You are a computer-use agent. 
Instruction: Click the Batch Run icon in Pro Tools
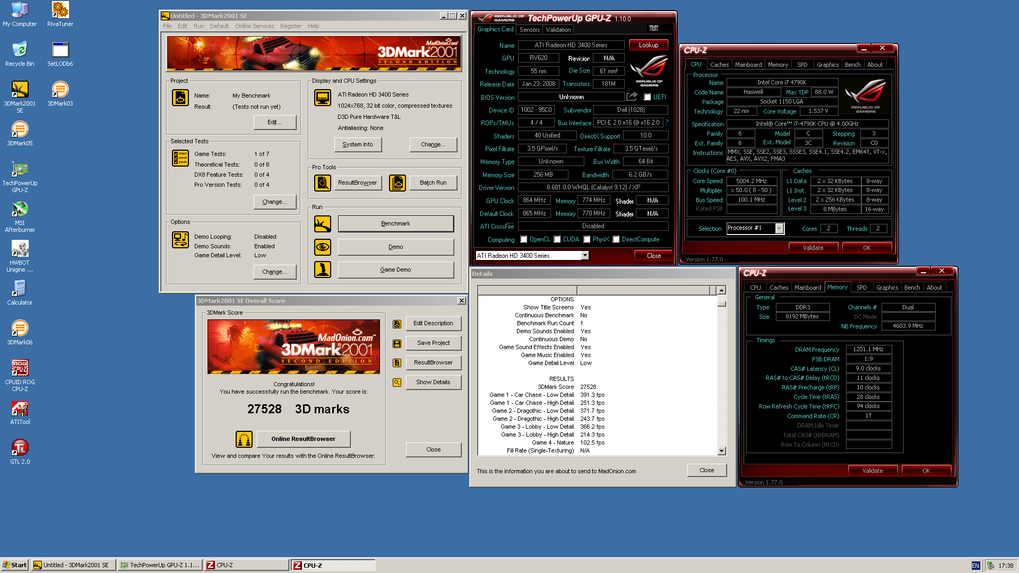tap(397, 183)
